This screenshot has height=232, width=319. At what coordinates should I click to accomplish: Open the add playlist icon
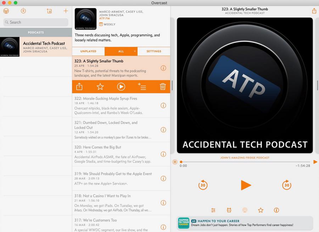pyautogui.click(x=49, y=11)
